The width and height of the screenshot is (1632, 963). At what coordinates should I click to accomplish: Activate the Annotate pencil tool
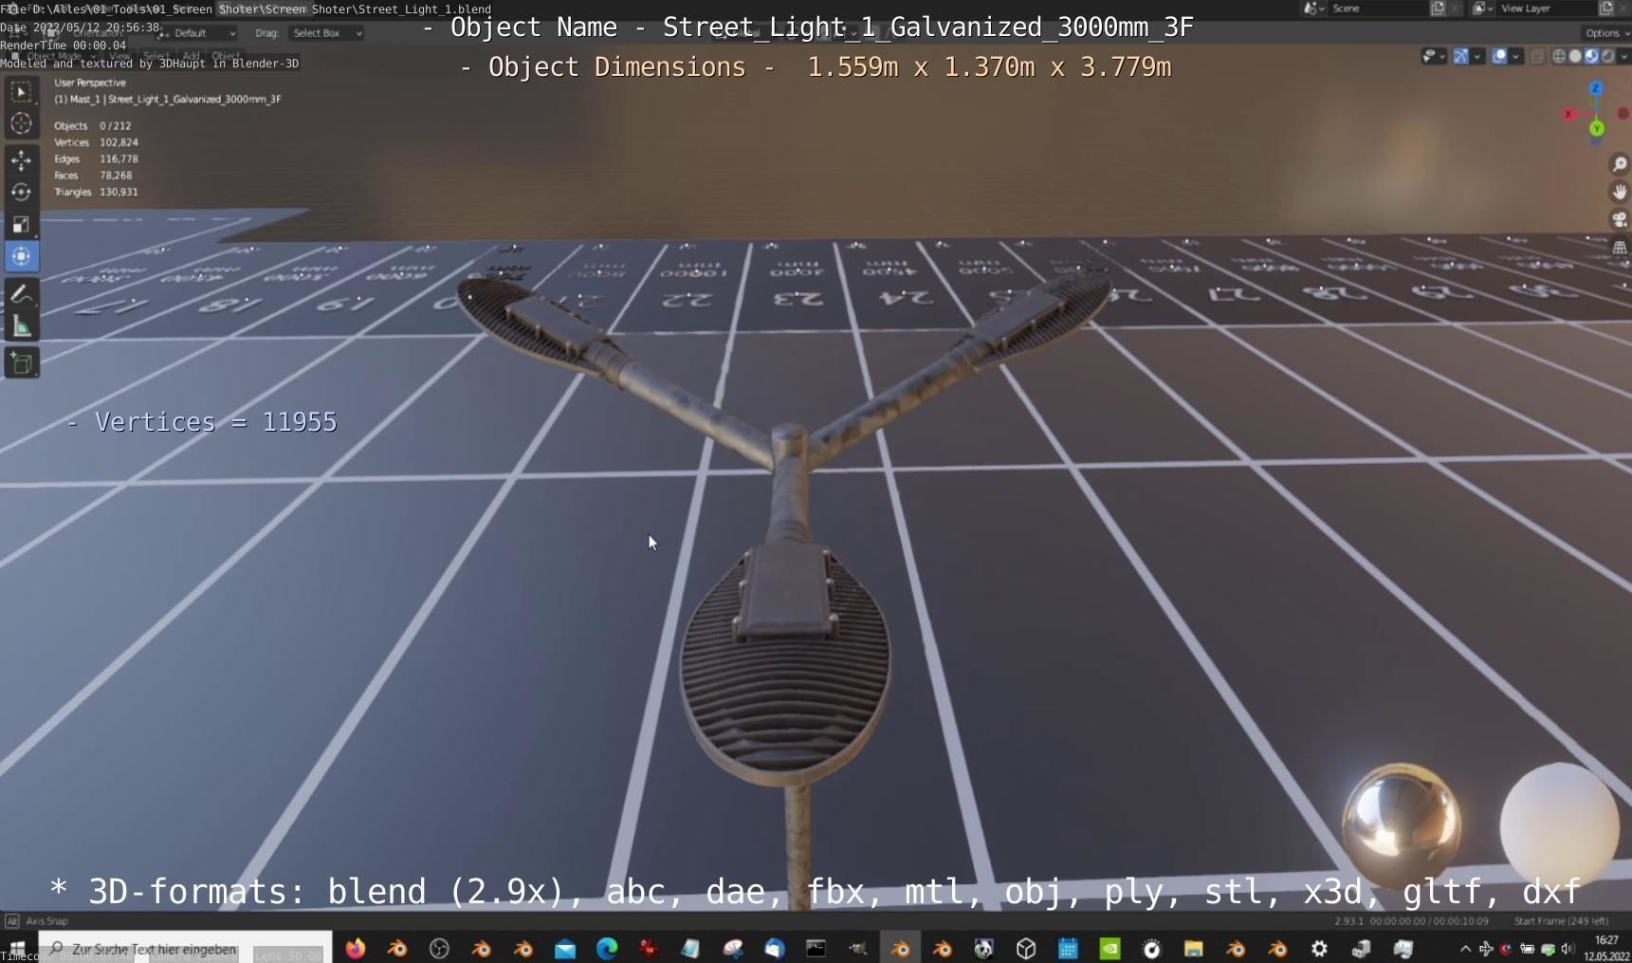coord(21,295)
